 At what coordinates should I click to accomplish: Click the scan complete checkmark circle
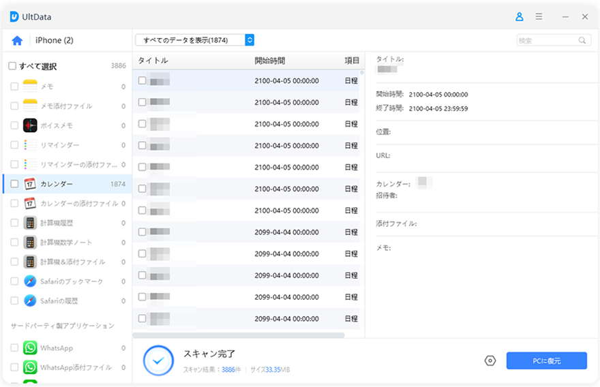click(158, 360)
